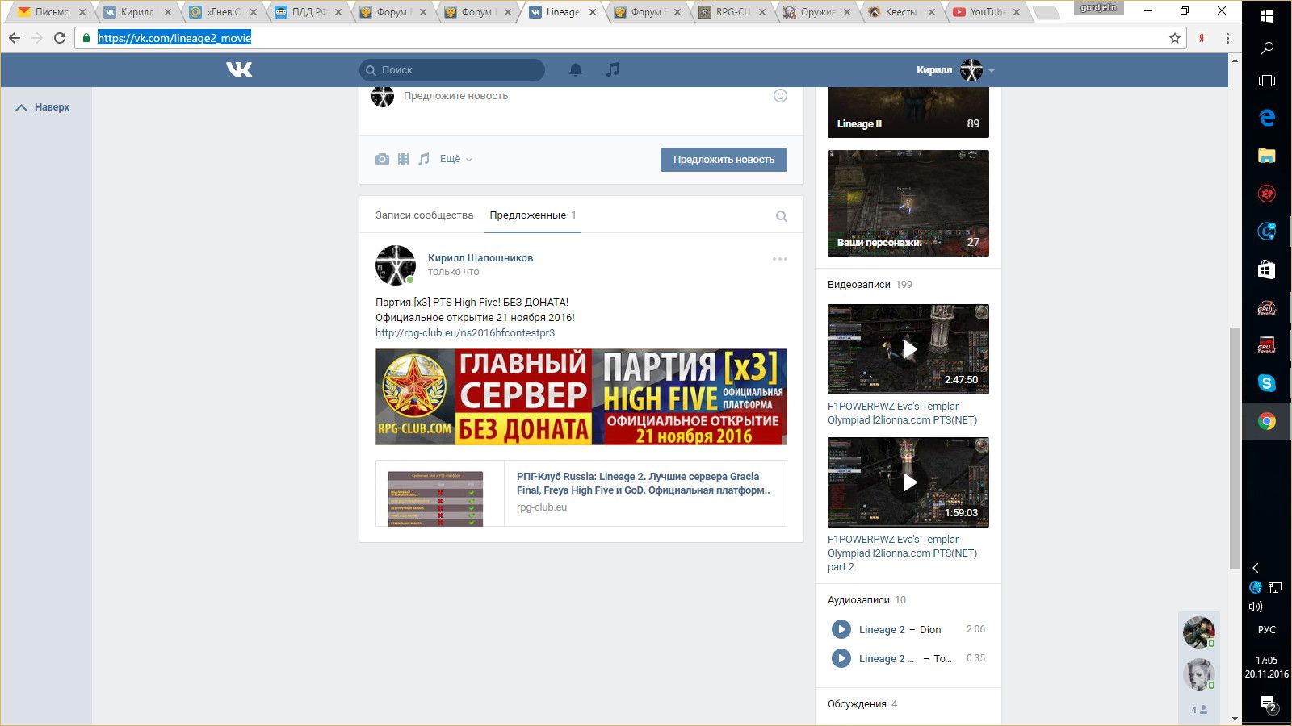Switch to Записи сообщества tab
Image resolution: width=1292 pixels, height=726 pixels.
coord(424,215)
